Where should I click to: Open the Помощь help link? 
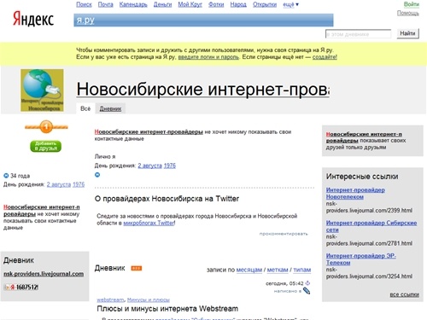pyautogui.click(x=408, y=13)
